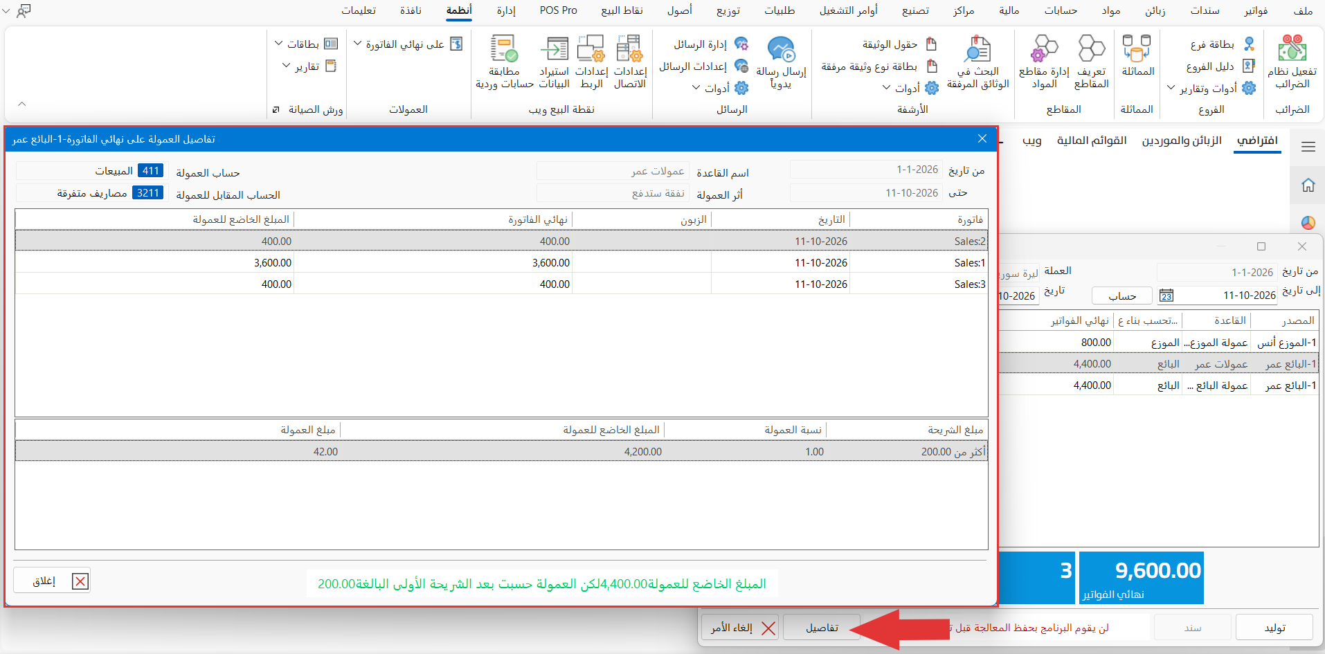Open دليل الفروع item

tap(1219, 66)
